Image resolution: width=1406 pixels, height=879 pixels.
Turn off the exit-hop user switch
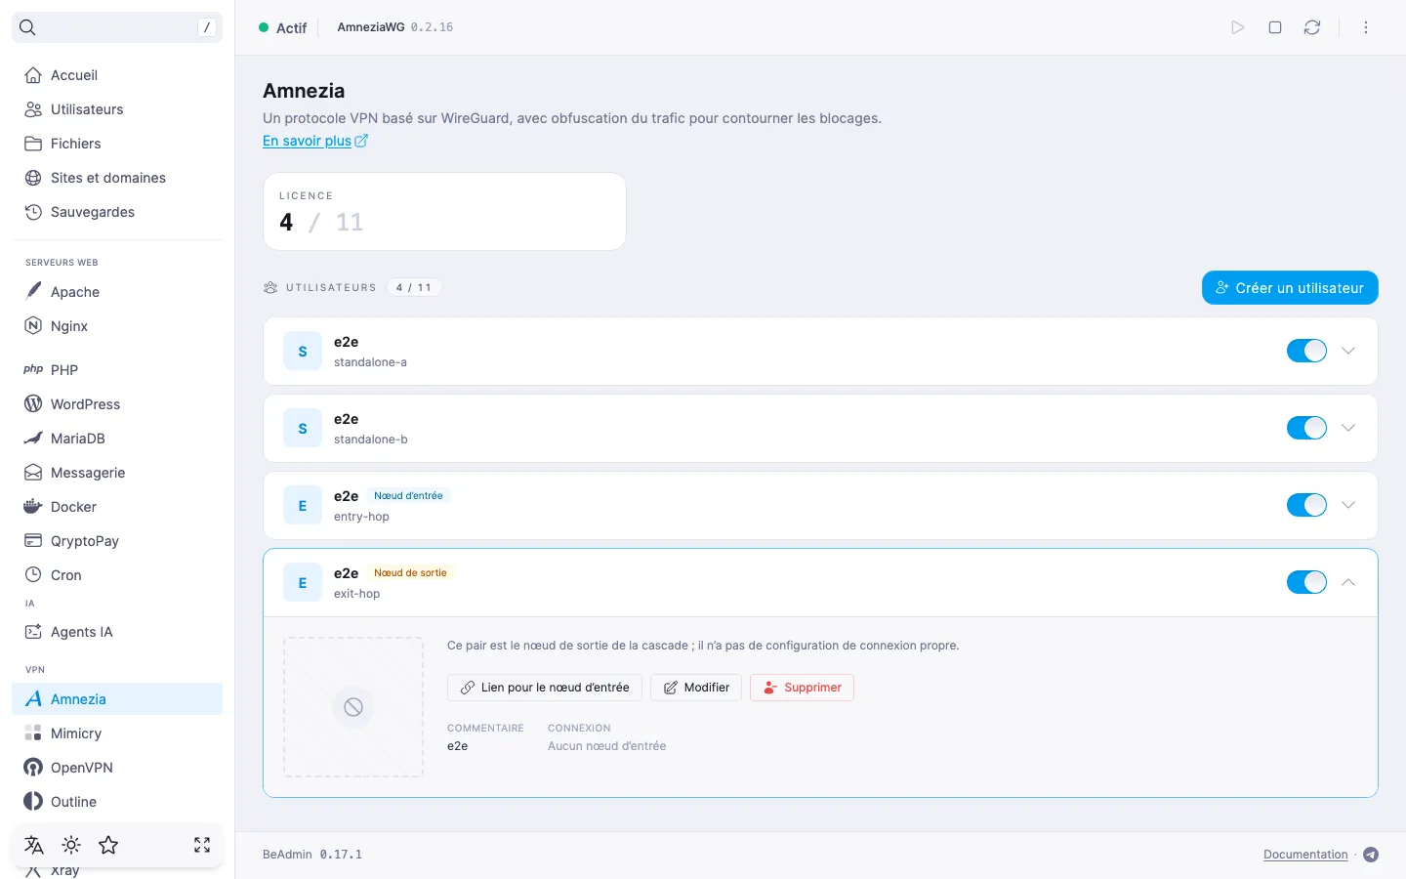click(1306, 582)
